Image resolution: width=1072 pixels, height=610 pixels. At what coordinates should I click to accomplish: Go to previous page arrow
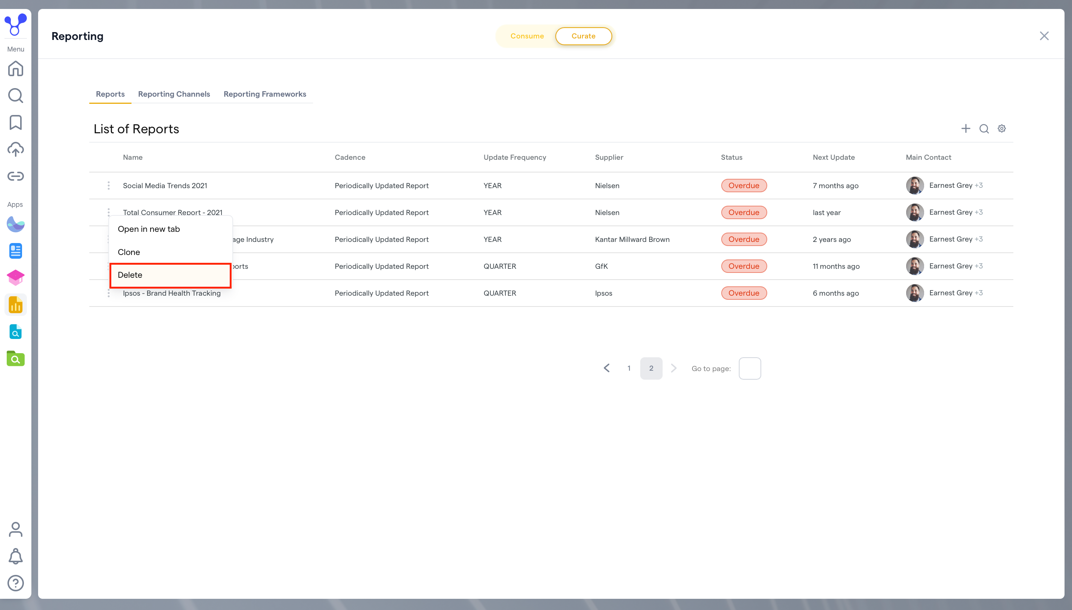(x=606, y=368)
